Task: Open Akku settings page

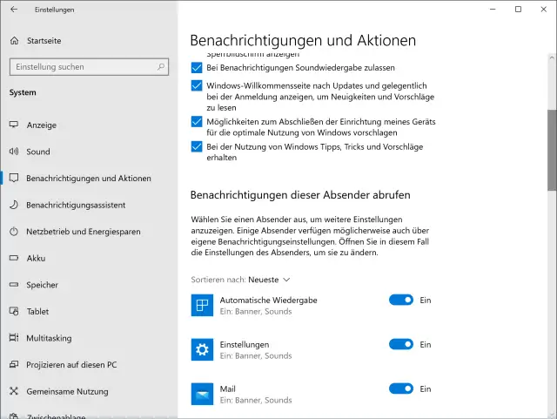Action: (x=89, y=258)
